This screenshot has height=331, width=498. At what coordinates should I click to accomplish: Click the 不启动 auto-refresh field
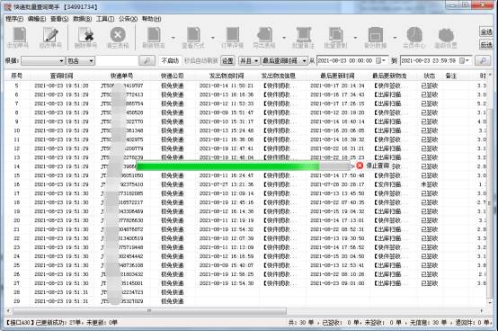170,60
